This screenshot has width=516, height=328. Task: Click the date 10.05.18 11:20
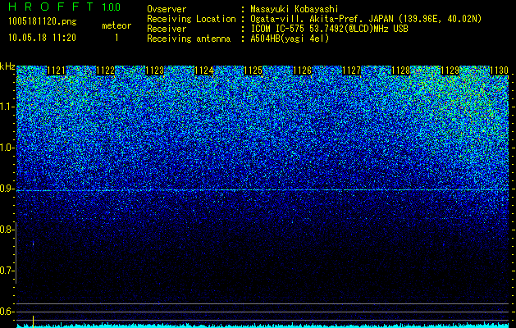(x=42, y=38)
